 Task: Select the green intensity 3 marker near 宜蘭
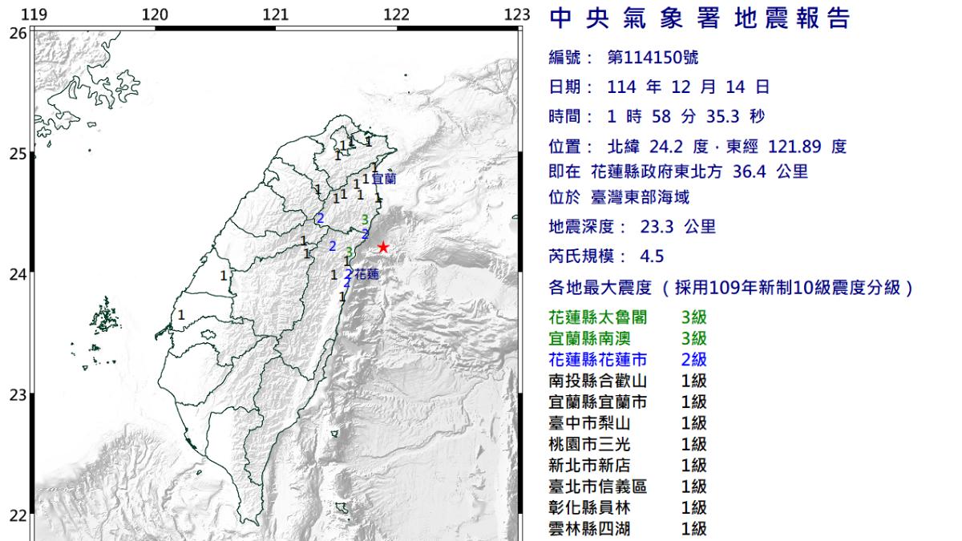[364, 220]
